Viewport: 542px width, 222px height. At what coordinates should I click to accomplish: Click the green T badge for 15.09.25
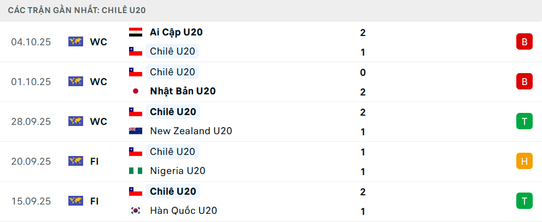point(524,201)
